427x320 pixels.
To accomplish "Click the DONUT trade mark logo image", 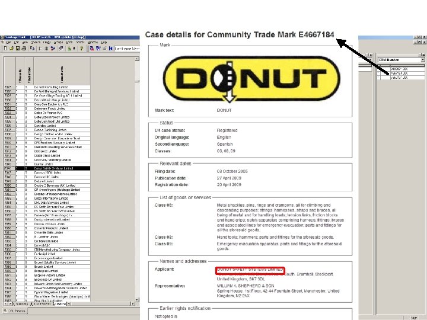I will click(x=251, y=79).
